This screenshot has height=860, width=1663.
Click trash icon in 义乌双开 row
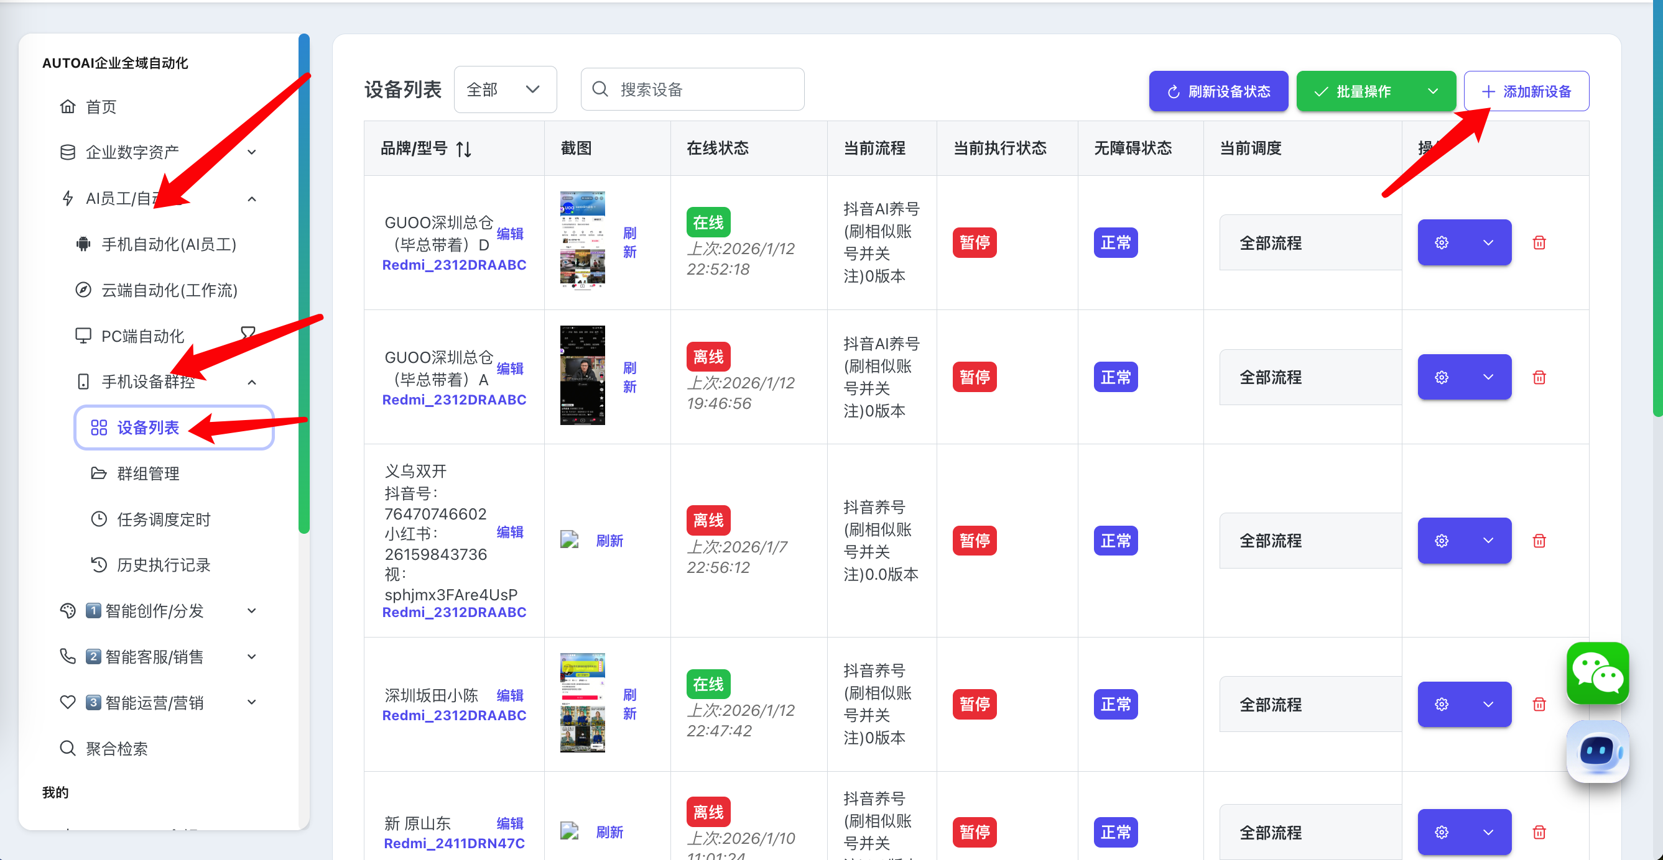pyautogui.click(x=1539, y=541)
